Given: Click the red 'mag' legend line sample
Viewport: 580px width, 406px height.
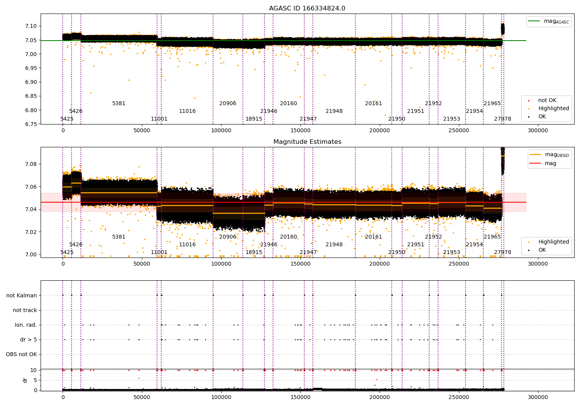Looking at the screenshot, I should point(536,164).
